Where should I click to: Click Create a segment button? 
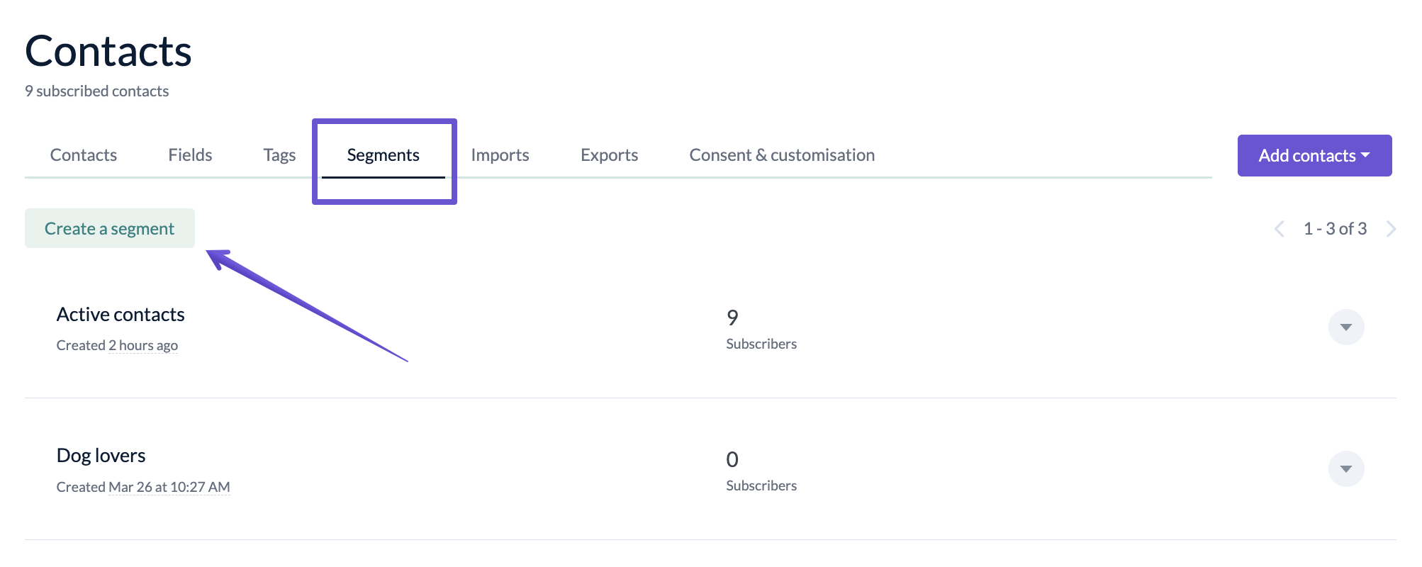110,228
